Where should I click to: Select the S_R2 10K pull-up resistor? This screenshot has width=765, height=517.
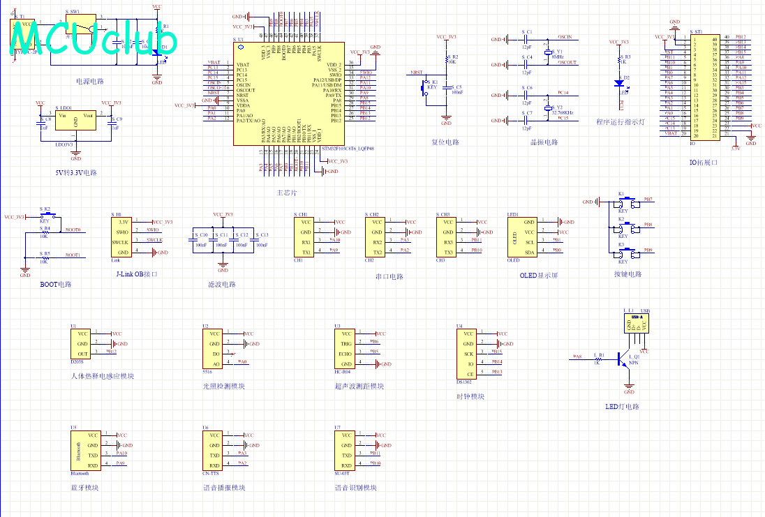pos(447,59)
